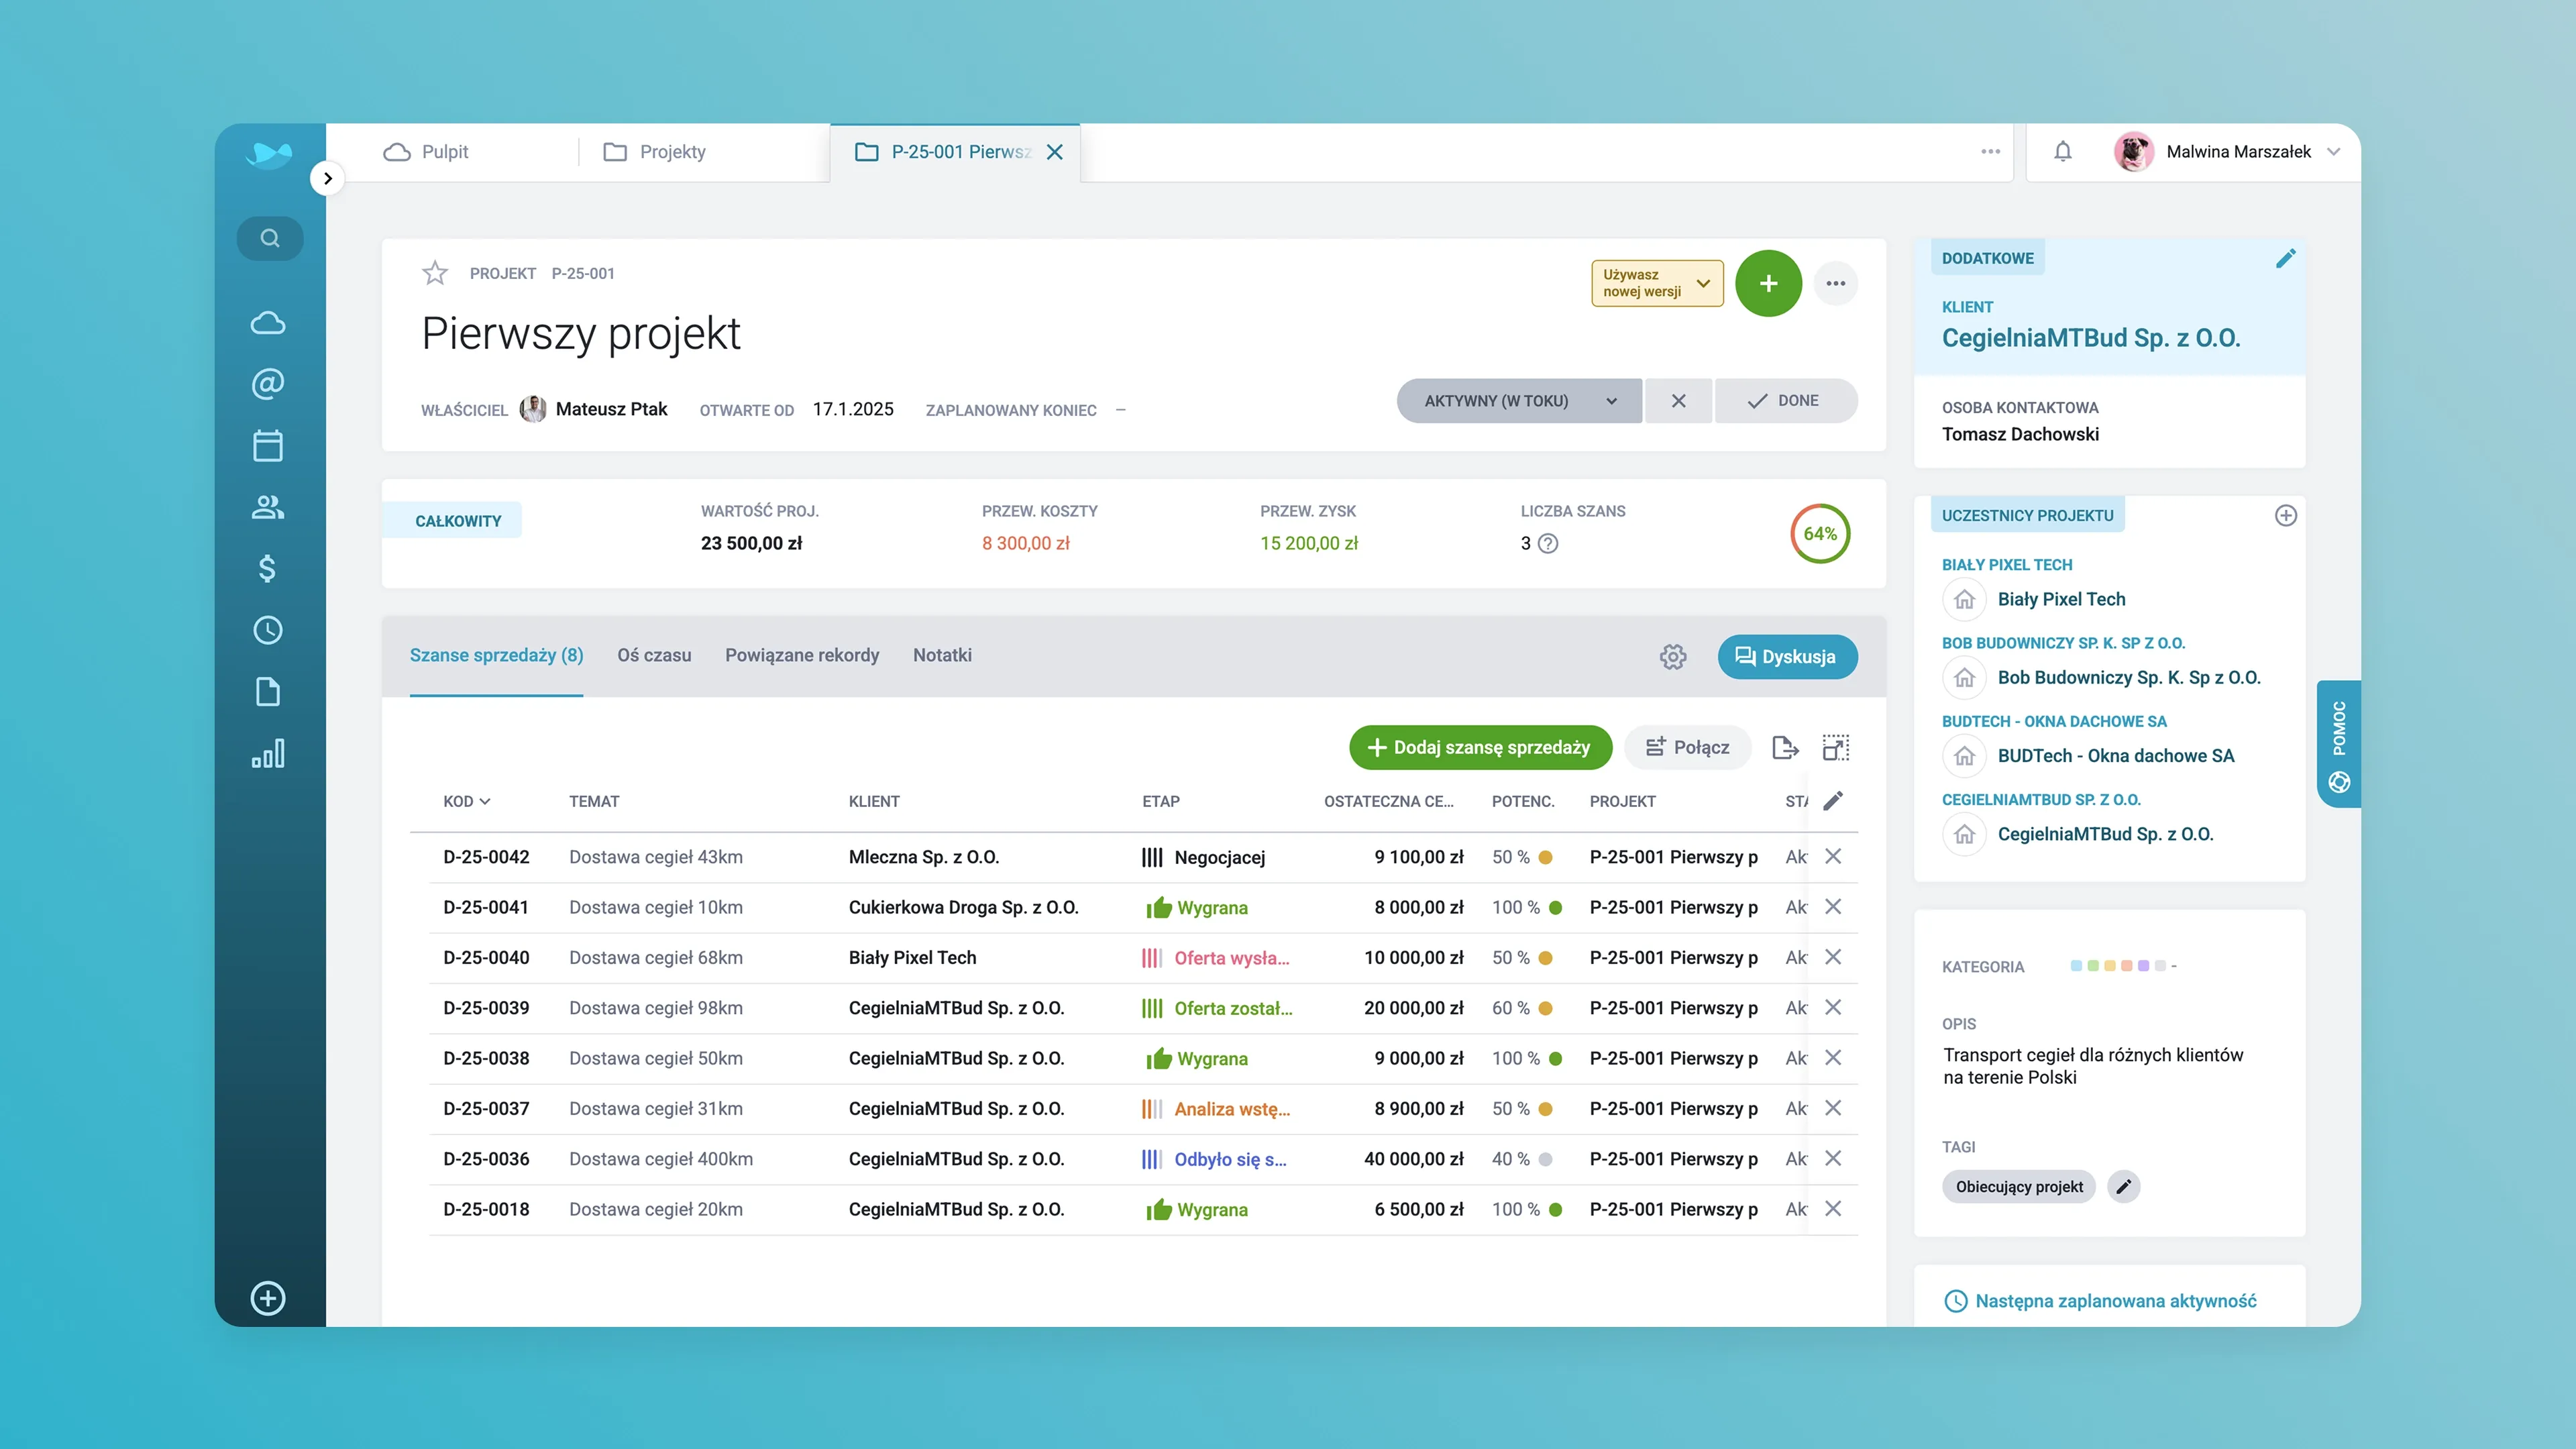
Task: Expand the left sidebar arrow
Action: point(327,179)
